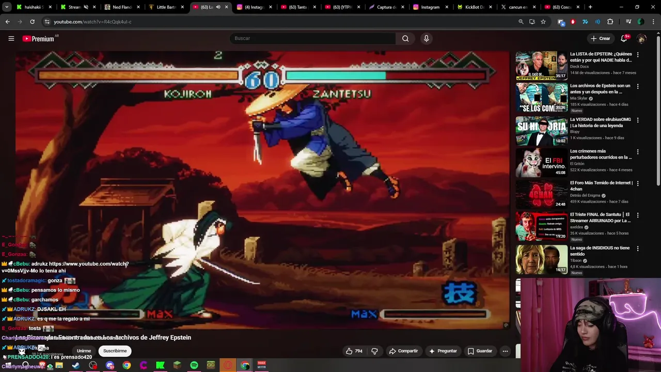
Task: Switch to the cancun en X tab
Action: click(518, 7)
